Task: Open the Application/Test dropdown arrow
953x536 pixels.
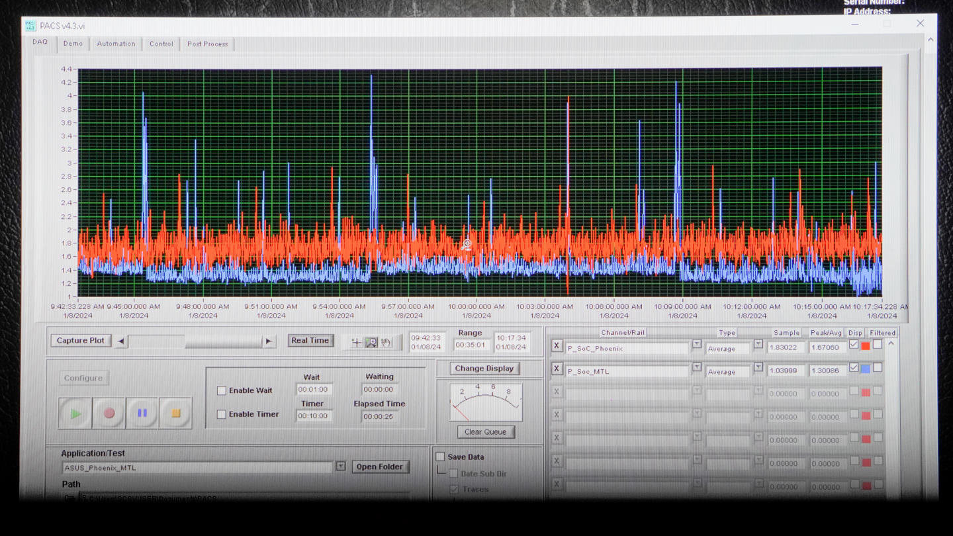Action: [x=341, y=467]
